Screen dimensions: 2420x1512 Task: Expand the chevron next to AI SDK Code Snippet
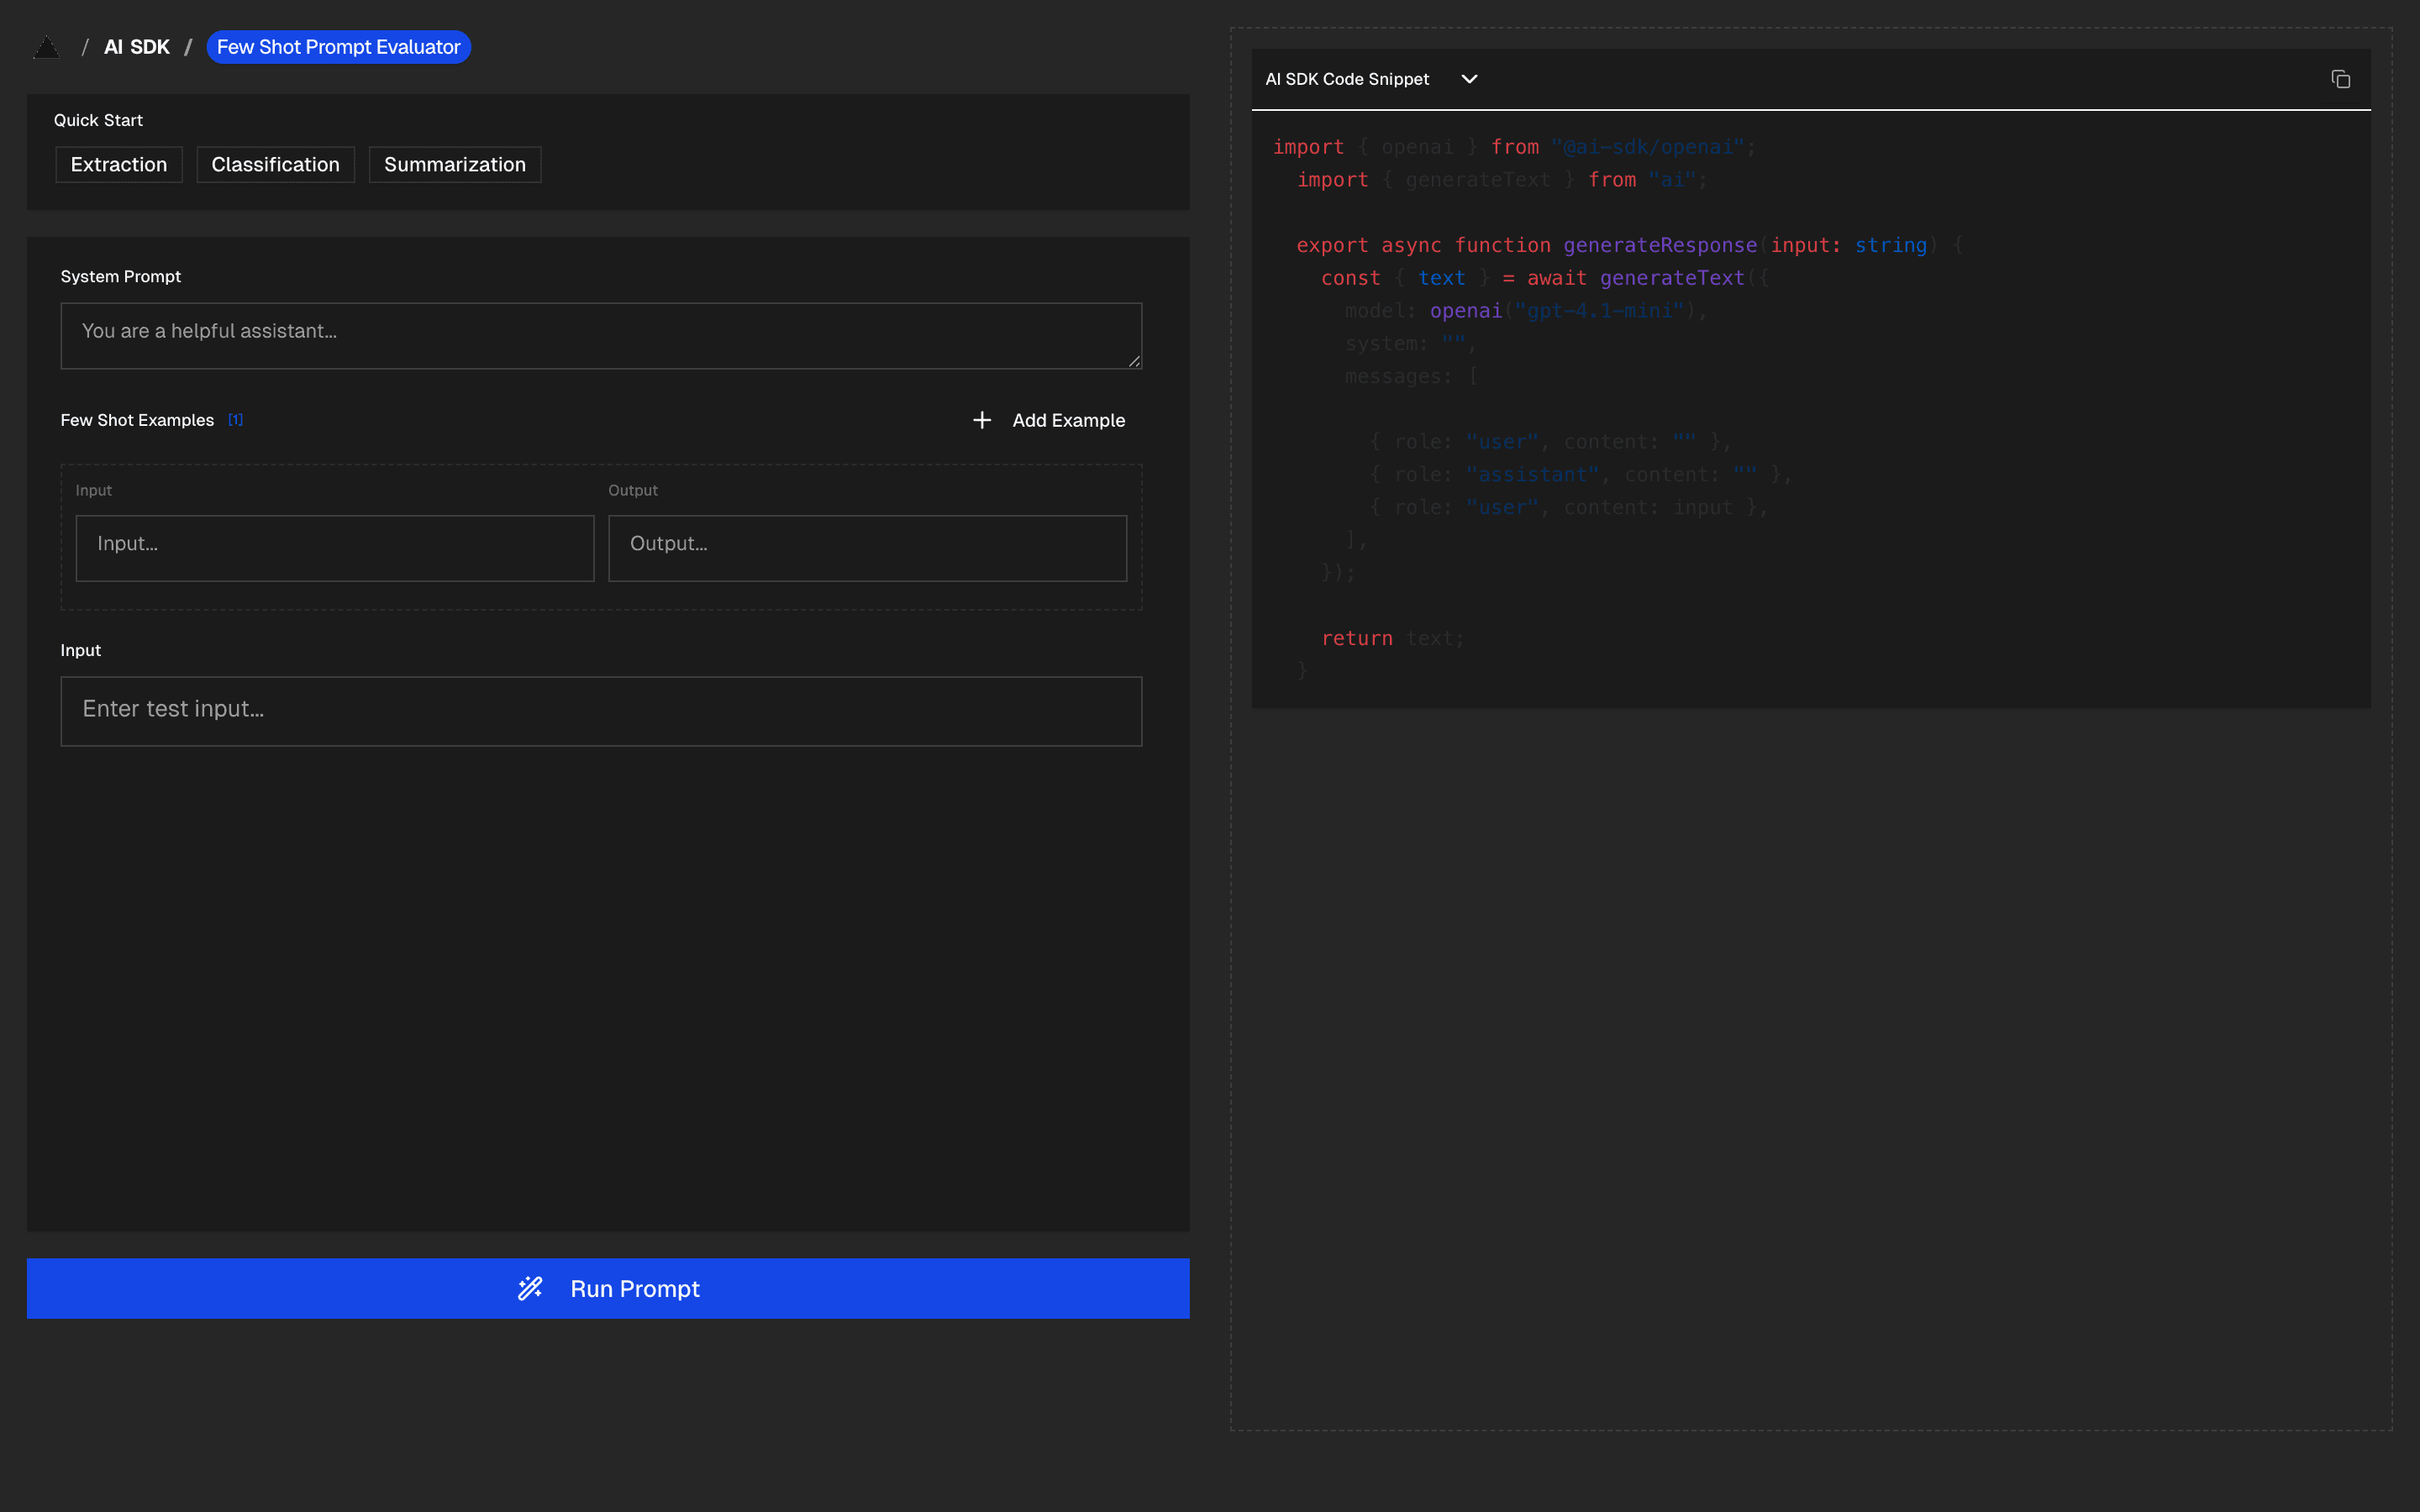1469,79
